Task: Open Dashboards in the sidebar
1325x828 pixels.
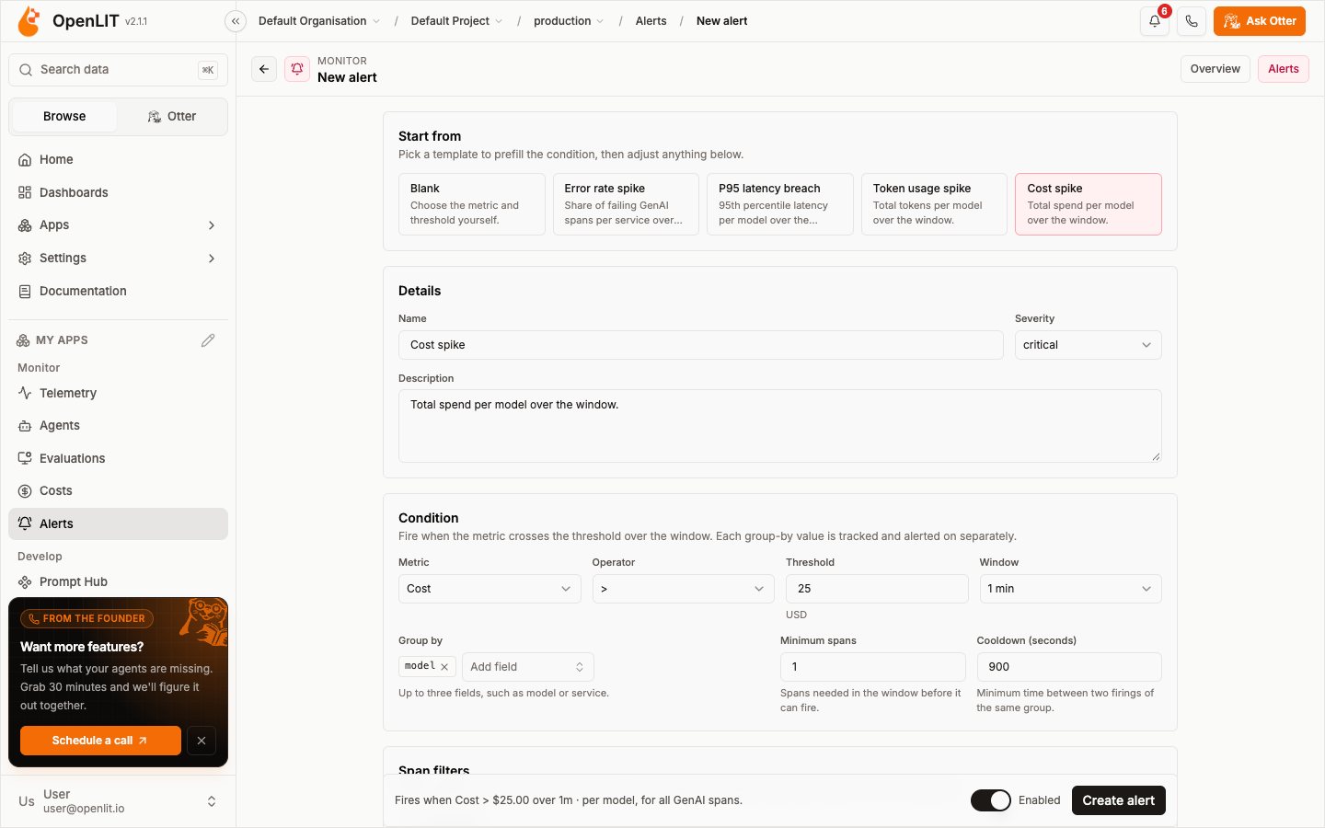Action: click(118, 193)
